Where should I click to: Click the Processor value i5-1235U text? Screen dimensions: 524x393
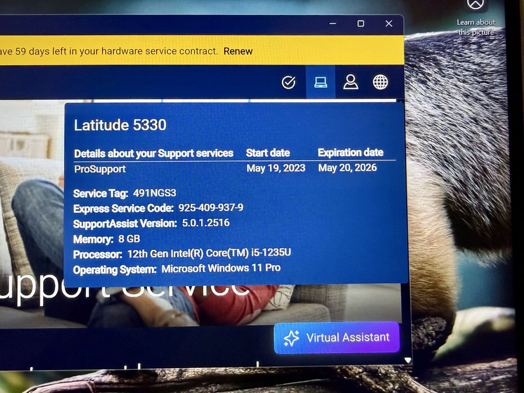point(209,253)
